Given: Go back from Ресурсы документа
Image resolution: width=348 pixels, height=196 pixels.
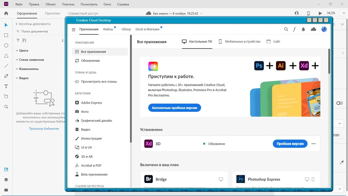Looking at the screenshot, I should (x=17, y=24).
